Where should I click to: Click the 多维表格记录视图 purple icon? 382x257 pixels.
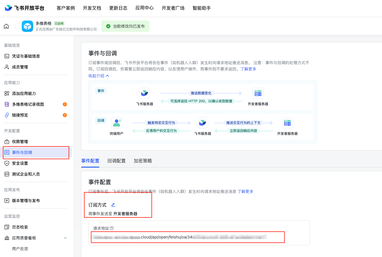tap(7, 104)
